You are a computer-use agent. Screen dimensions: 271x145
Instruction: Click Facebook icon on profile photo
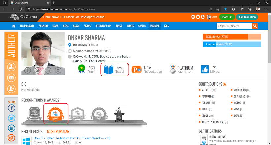(28, 70)
